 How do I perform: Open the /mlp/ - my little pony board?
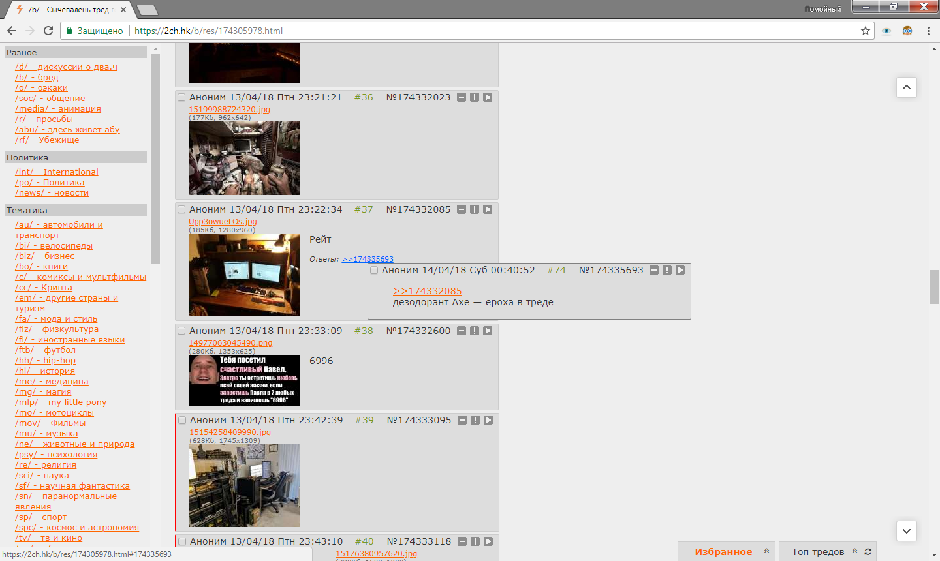pos(61,402)
